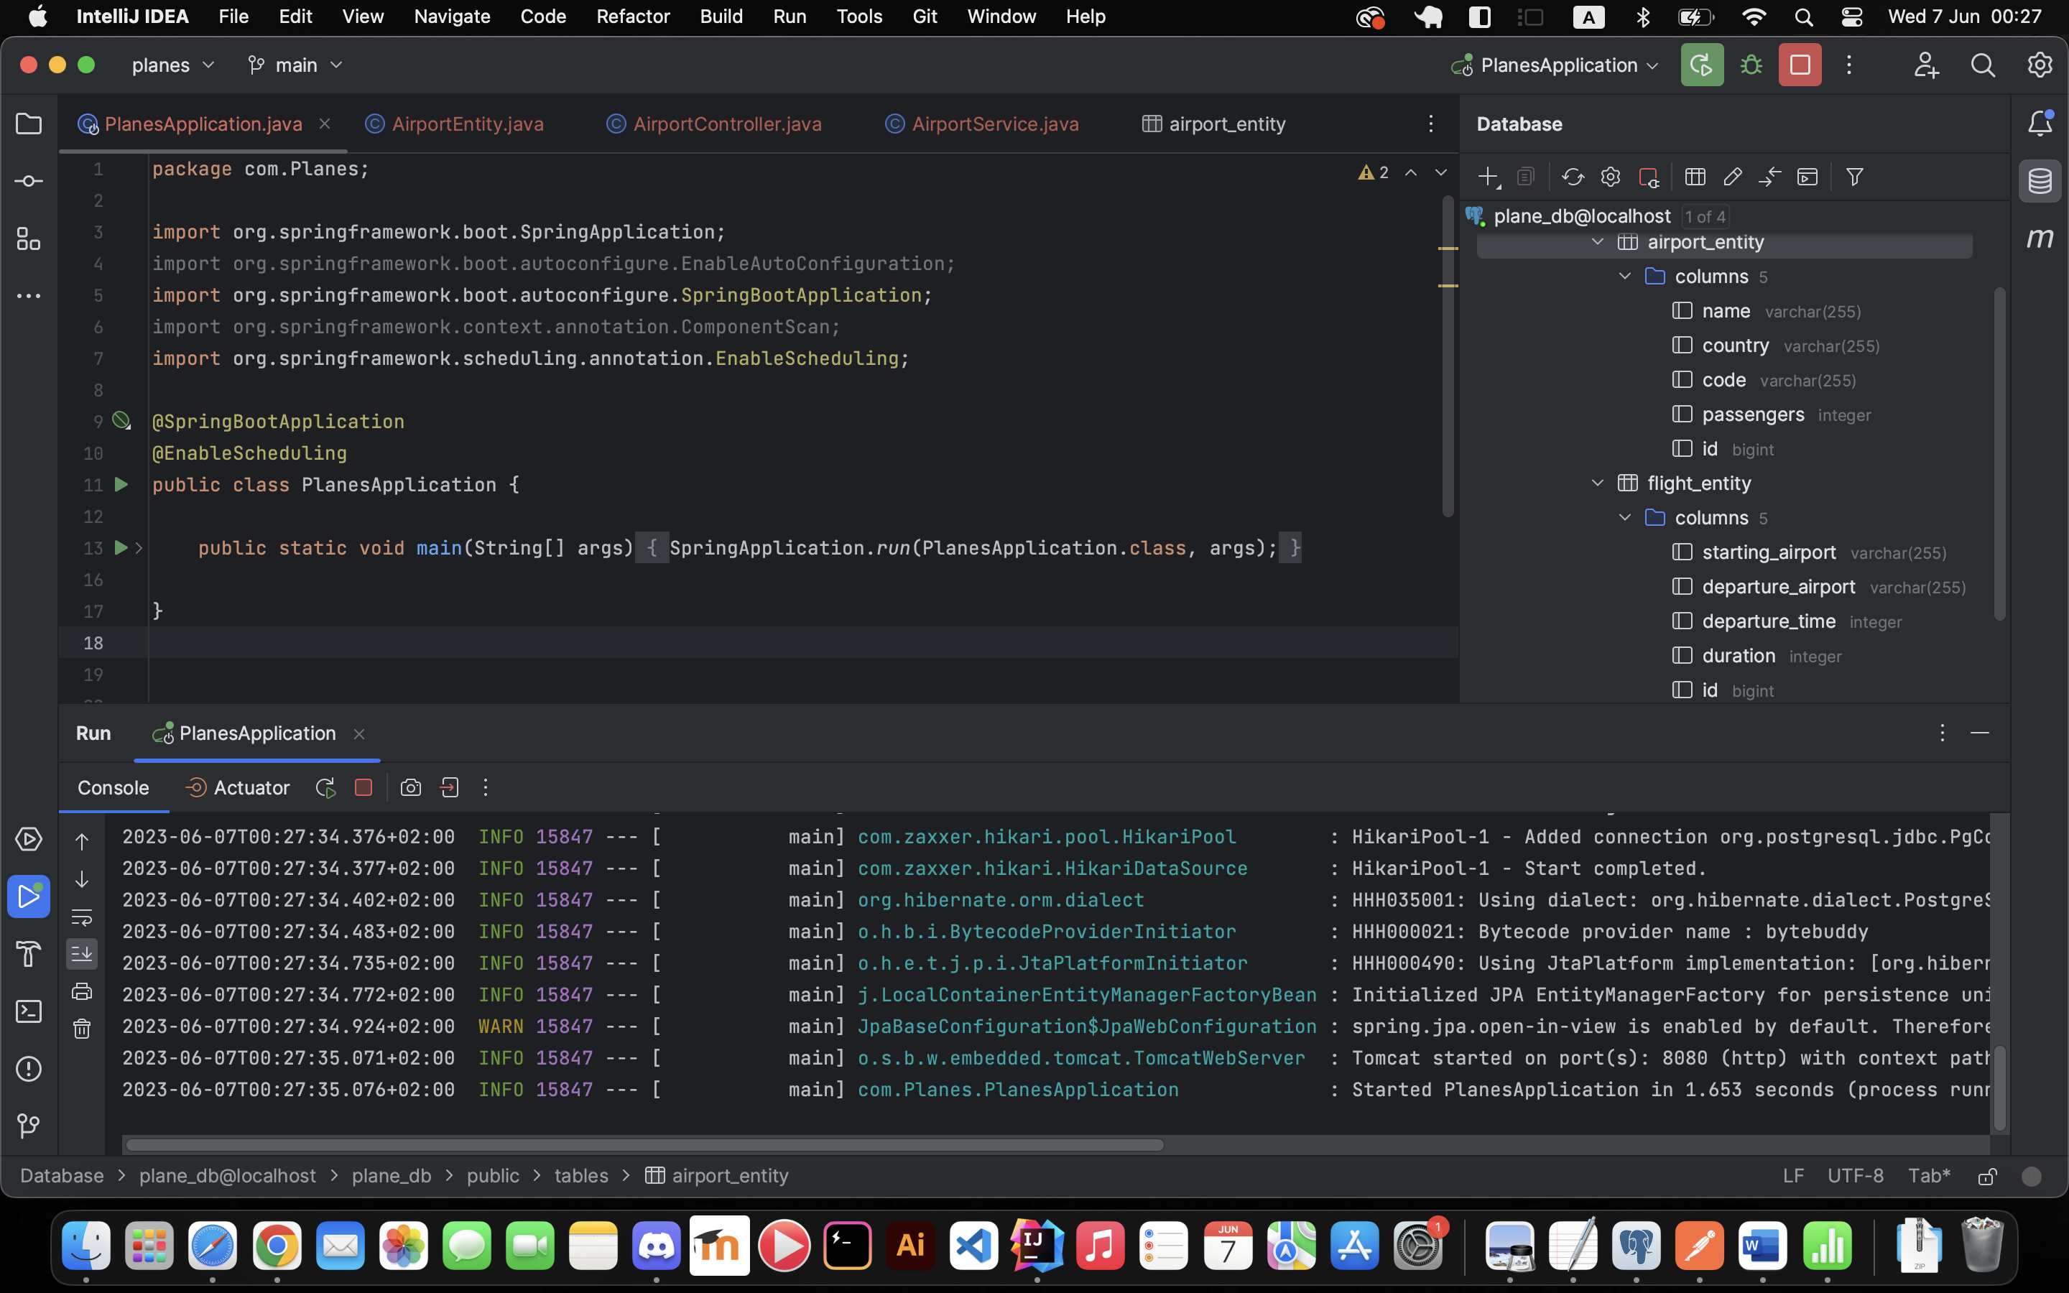Open the main branch dropdown
2069x1293 pixels.
pos(295,65)
